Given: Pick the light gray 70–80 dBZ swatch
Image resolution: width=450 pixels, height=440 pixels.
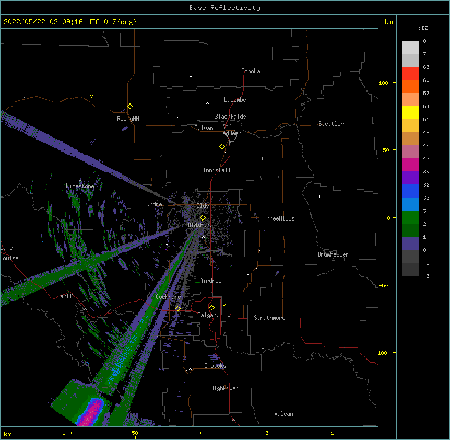Looking at the screenshot, I should coord(410,48).
